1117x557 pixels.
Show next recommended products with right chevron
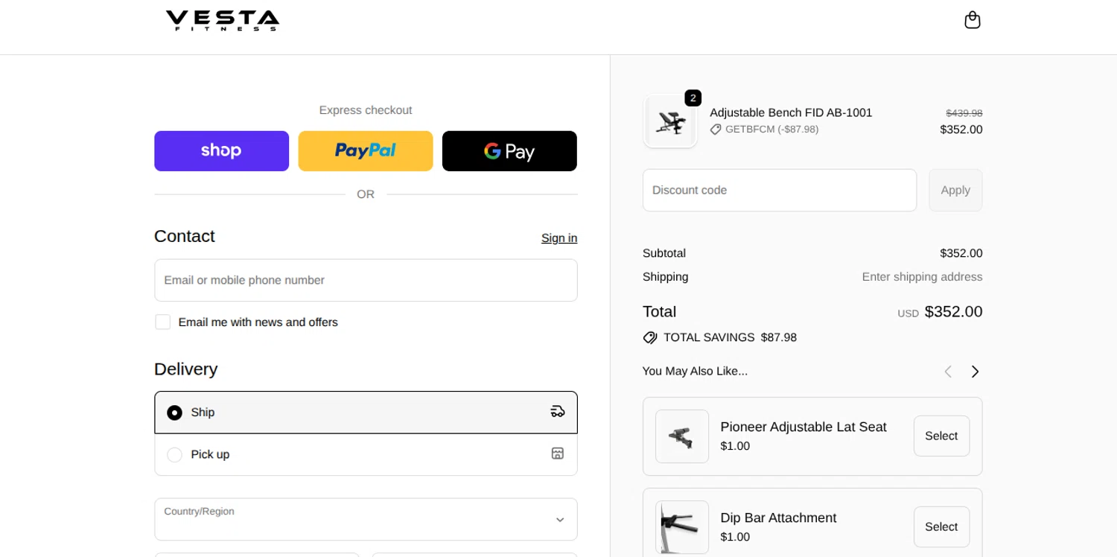click(975, 371)
